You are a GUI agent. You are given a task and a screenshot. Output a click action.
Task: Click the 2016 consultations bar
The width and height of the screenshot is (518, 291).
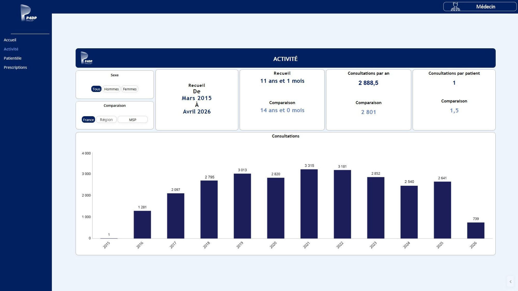pyautogui.click(x=142, y=225)
